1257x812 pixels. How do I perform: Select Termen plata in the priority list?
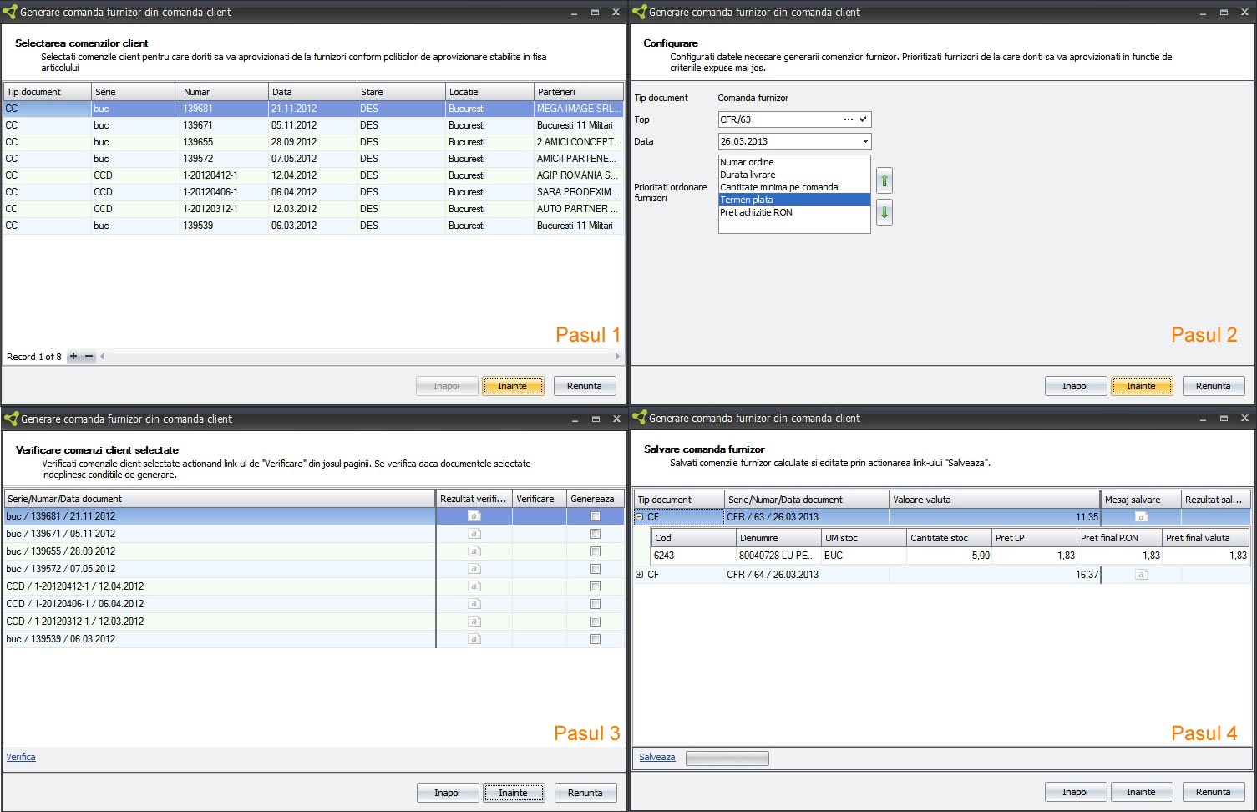coord(794,200)
